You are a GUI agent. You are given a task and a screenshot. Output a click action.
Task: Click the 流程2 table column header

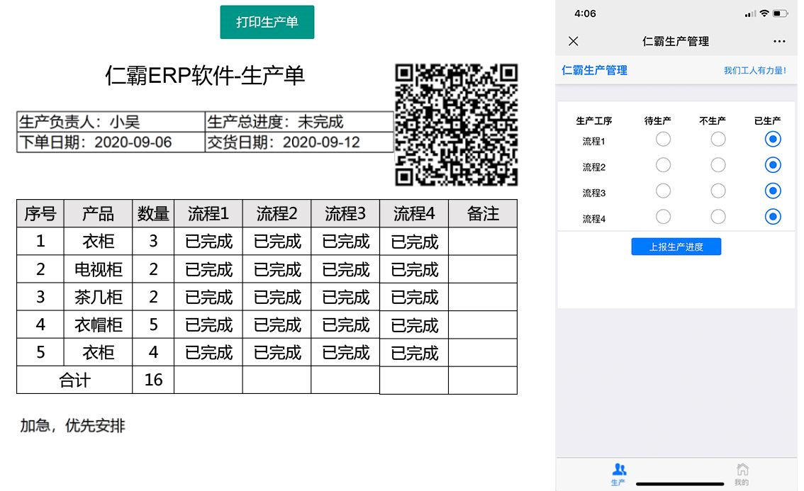click(x=277, y=213)
